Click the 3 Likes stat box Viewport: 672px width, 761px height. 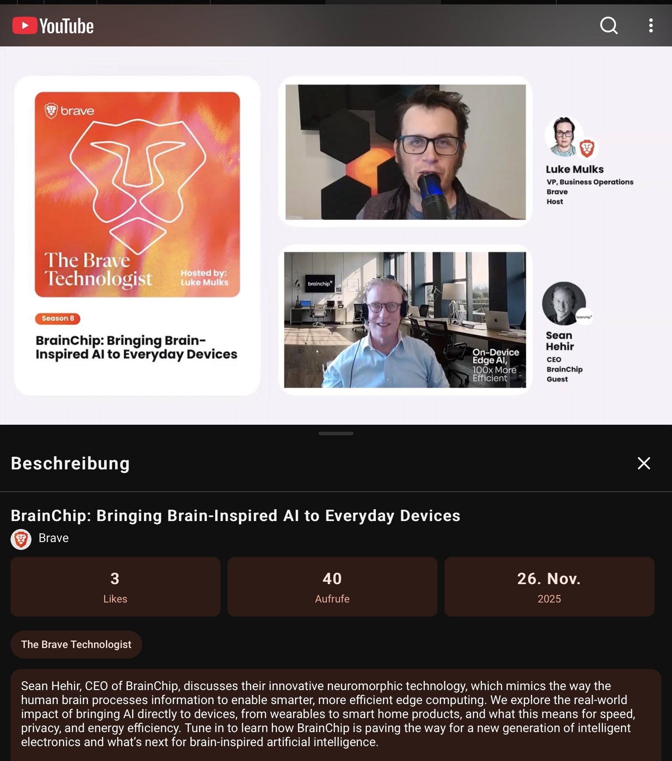point(115,587)
